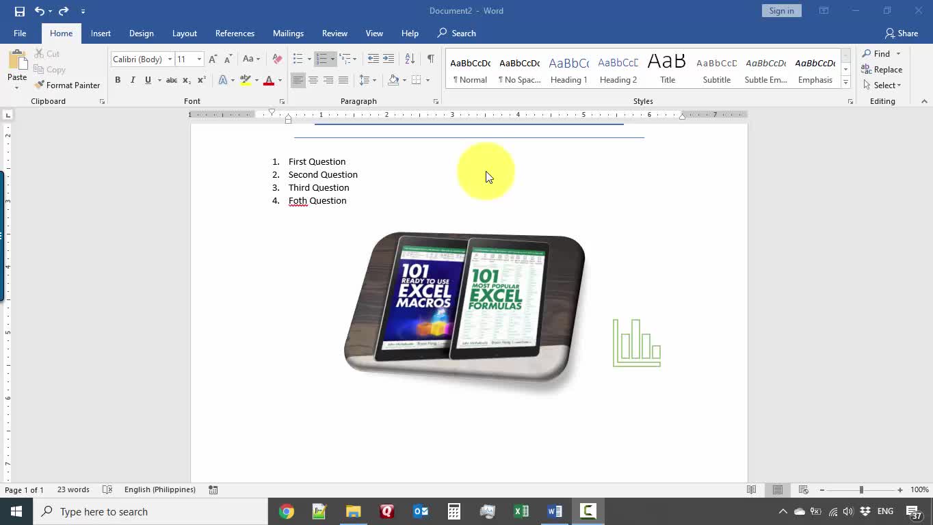Expand the Styles gallery more arrow
The image size is (933, 525).
[x=845, y=83]
